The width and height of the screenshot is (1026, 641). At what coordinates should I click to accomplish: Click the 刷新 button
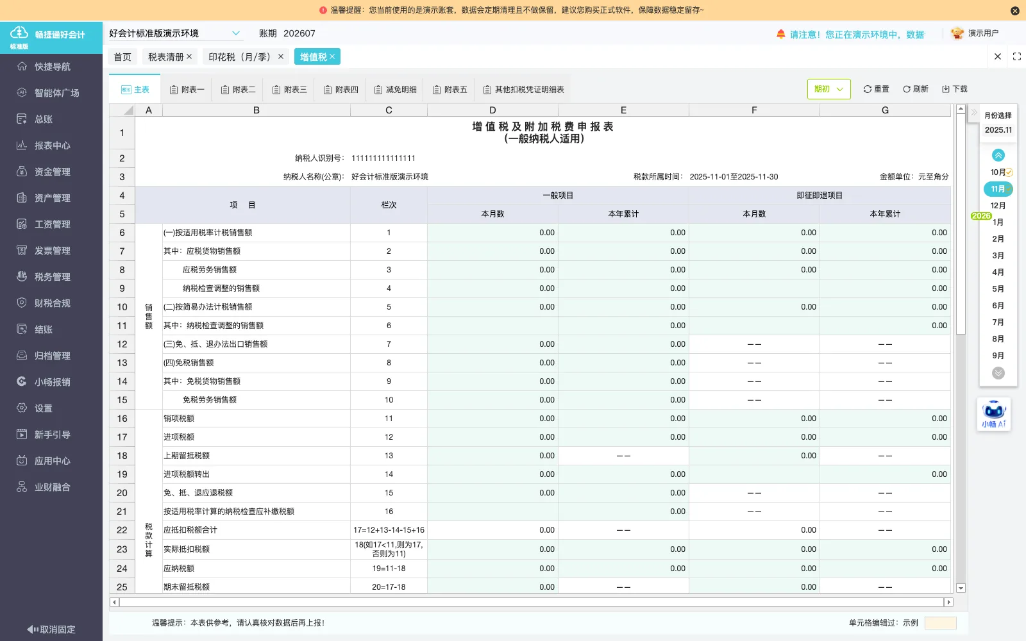pos(915,89)
